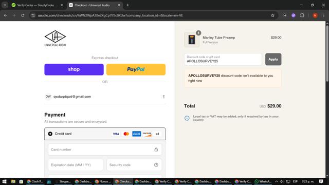Open the Manley Tube Preamp product thumbnail
Viewport: 329px width, 185px height.
(x=192, y=40)
